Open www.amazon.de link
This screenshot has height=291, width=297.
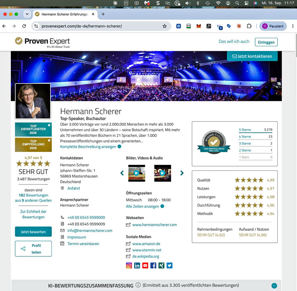coord(146,244)
